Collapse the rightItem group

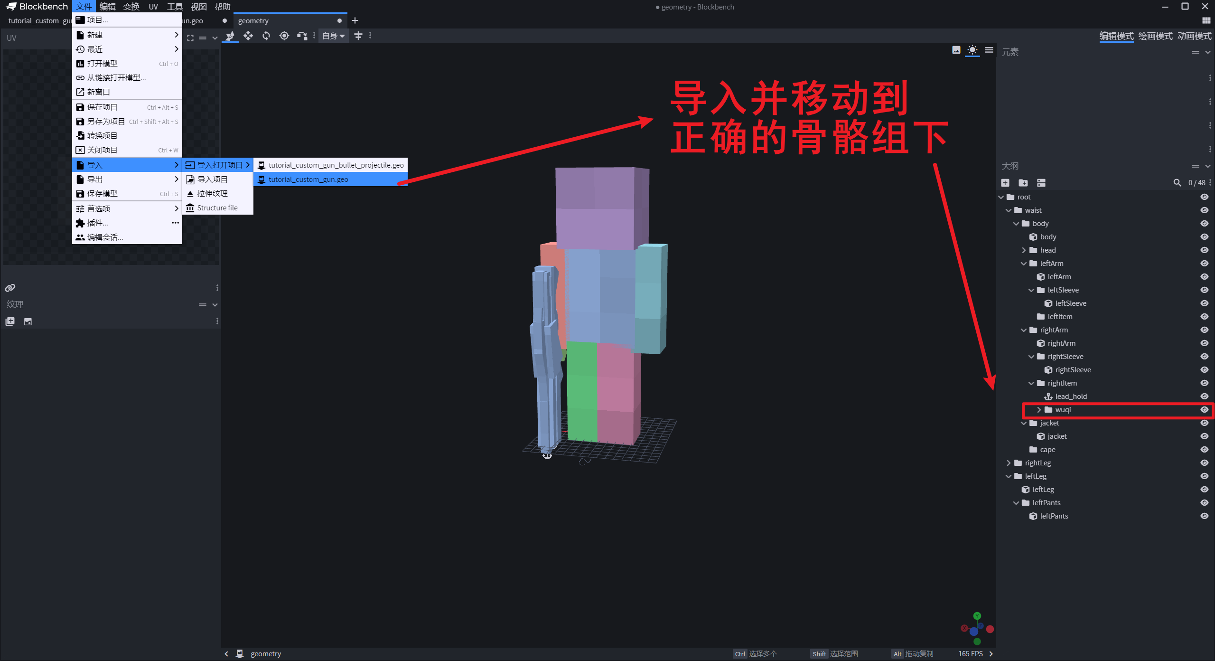tap(1031, 383)
